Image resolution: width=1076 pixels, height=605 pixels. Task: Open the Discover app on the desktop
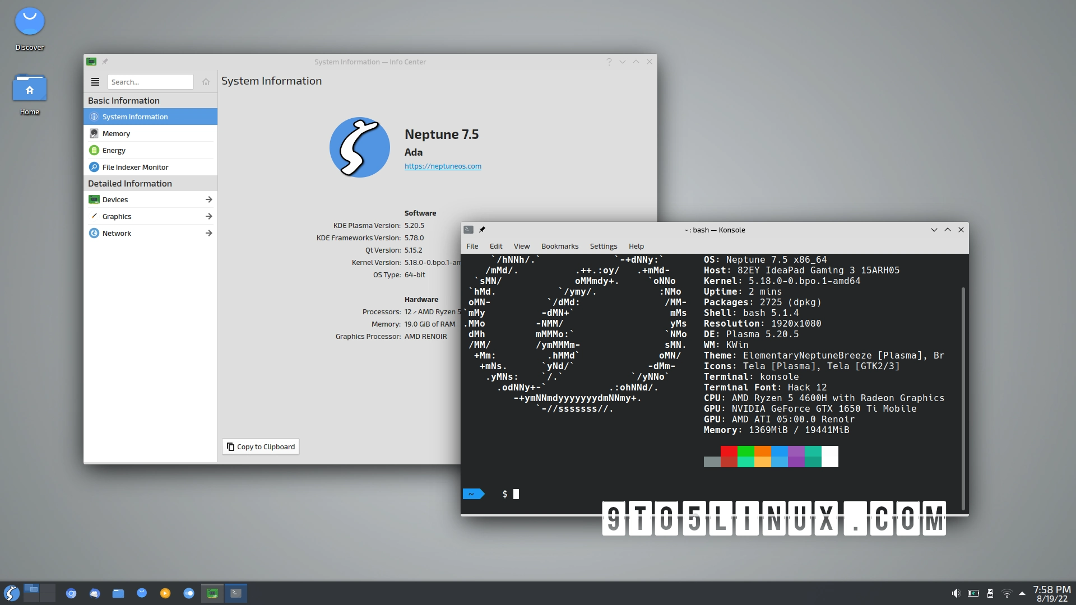point(29,20)
